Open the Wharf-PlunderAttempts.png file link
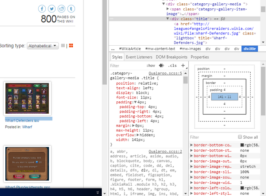Image resolution: width=266 pixels, height=196 pixels. 27,187
